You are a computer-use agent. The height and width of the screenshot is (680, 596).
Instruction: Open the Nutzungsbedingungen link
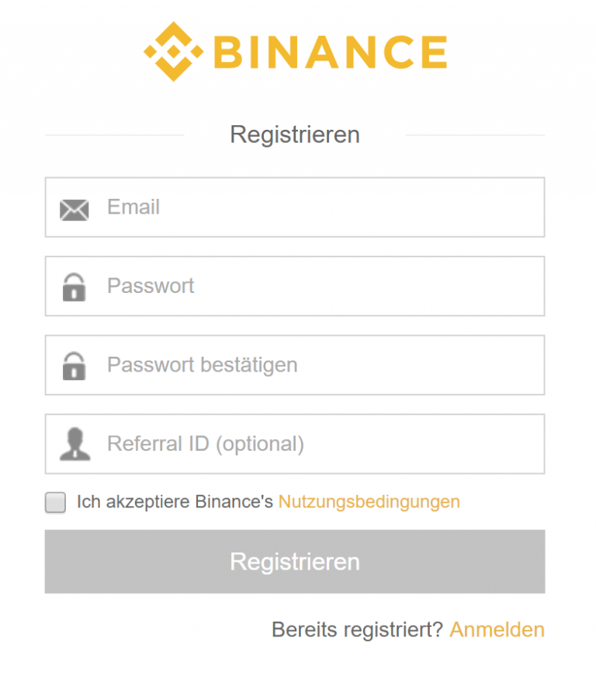point(369,502)
